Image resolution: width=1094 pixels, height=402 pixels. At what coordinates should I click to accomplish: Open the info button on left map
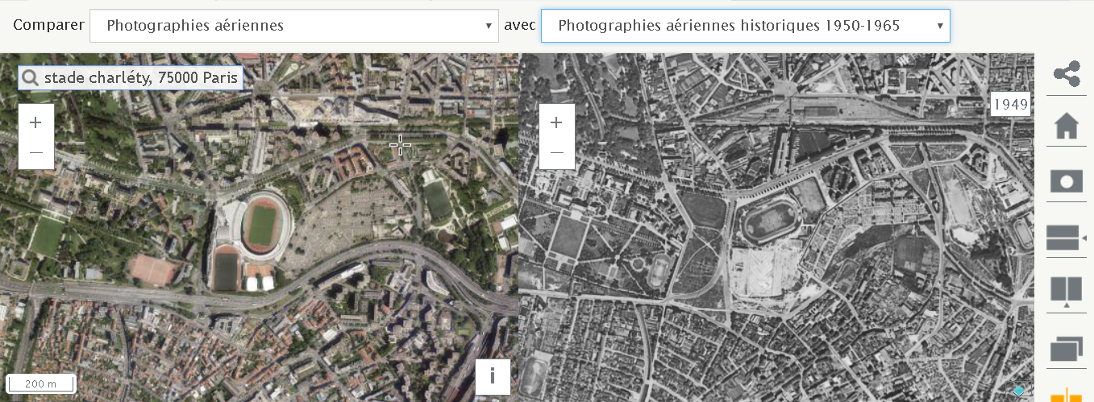tap(493, 375)
